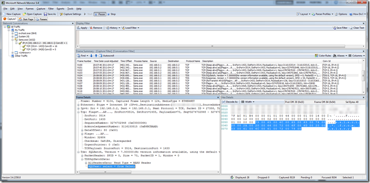
Task: Switch to the Capture1 tab
Action: [x=9, y=19]
